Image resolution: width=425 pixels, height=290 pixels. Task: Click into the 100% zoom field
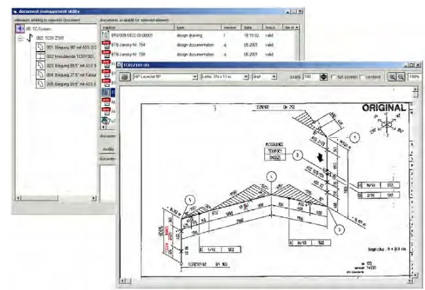(415, 77)
